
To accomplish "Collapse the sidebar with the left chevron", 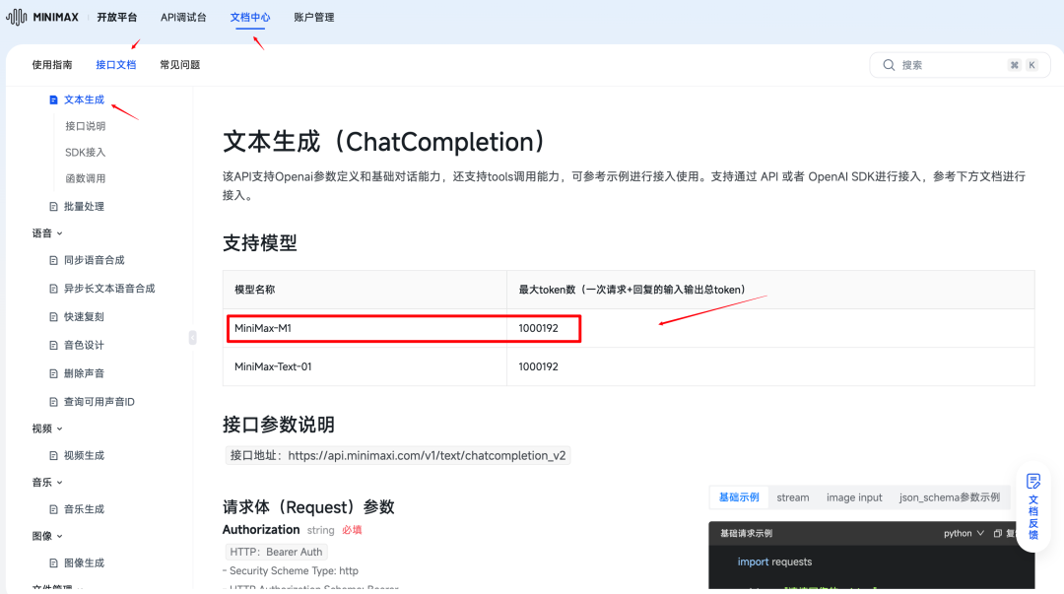I will tap(193, 338).
